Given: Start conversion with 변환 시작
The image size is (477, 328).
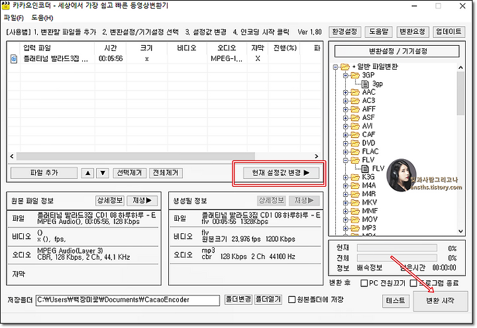Looking at the screenshot, I should [x=440, y=301].
